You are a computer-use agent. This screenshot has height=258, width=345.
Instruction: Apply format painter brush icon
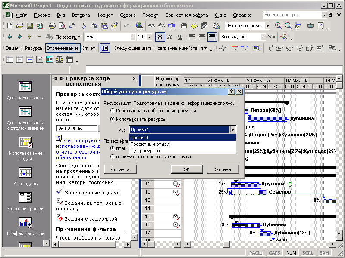point(114,26)
